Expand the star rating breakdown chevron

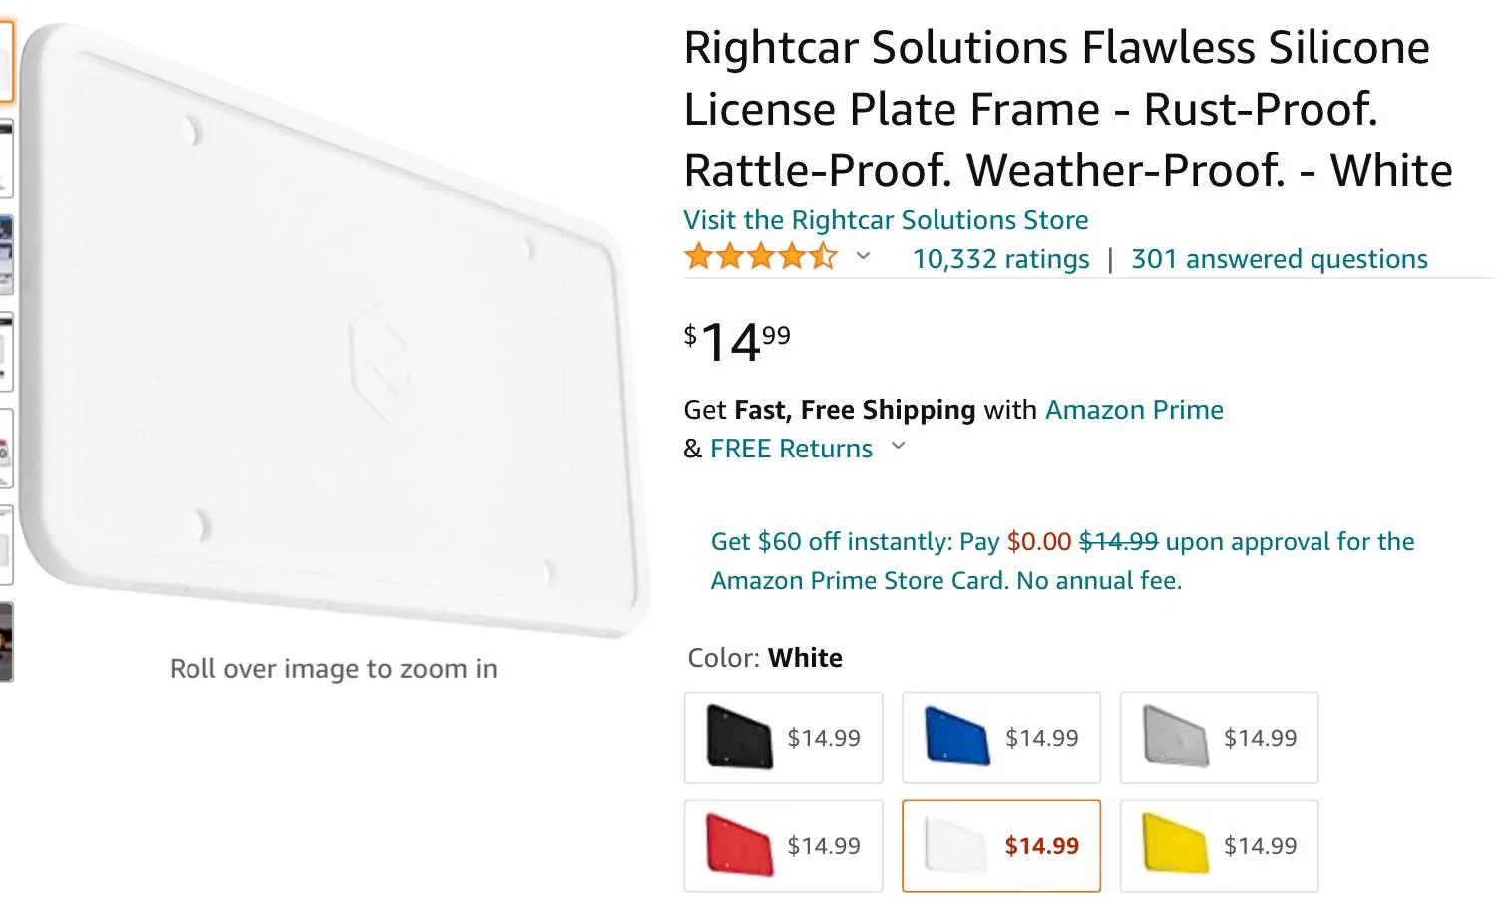864,257
